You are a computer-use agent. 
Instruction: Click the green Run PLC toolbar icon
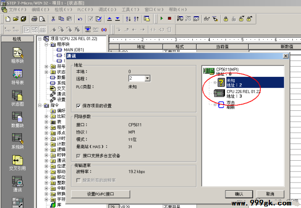click(162, 18)
